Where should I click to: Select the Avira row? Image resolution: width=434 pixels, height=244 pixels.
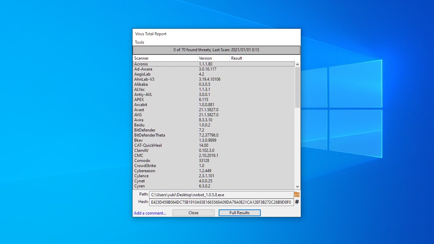click(x=214, y=120)
